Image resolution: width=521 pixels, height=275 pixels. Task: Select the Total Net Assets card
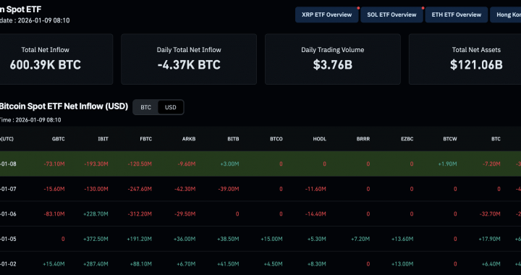(465, 59)
